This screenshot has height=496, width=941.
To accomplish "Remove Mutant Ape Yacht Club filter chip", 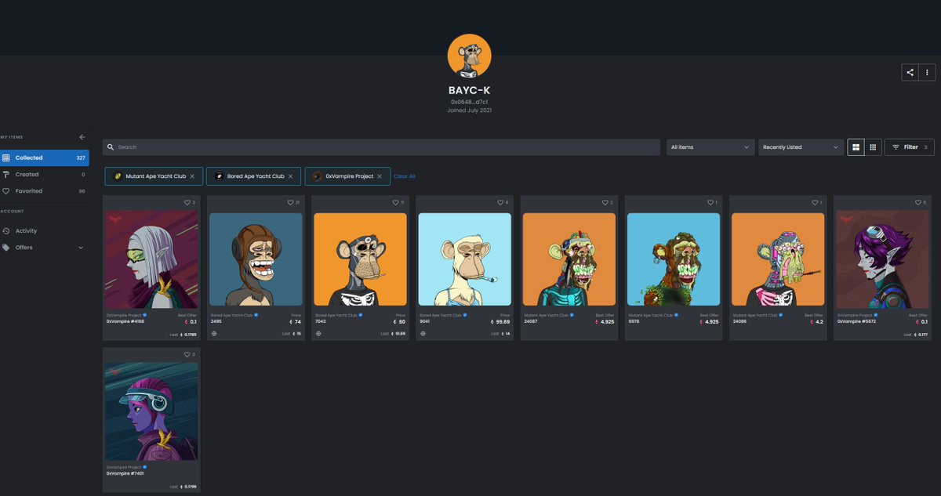I will tap(192, 176).
